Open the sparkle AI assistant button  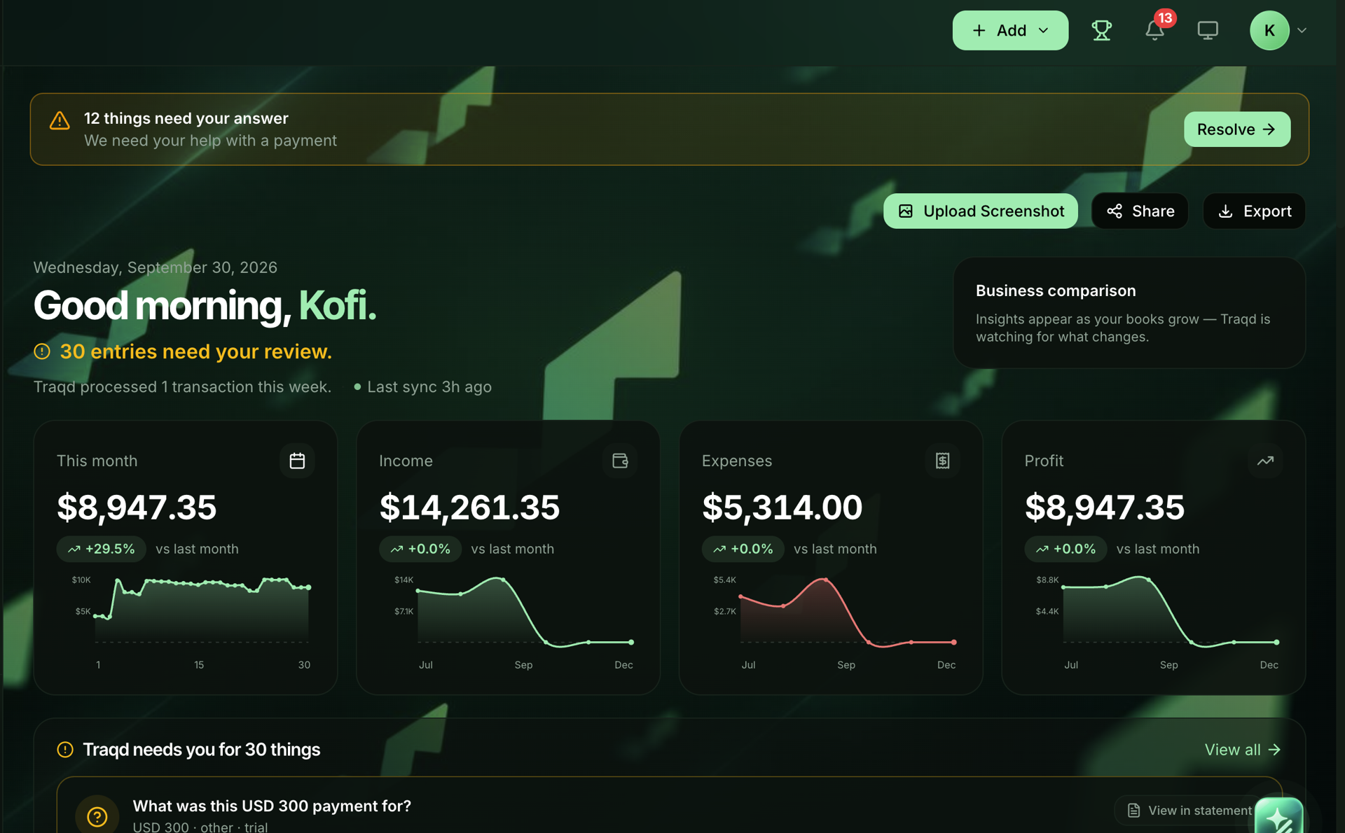(1278, 815)
